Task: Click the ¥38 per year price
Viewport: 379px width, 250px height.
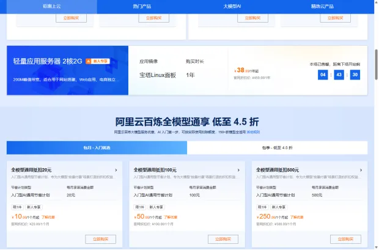Action: pyautogui.click(x=246, y=70)
